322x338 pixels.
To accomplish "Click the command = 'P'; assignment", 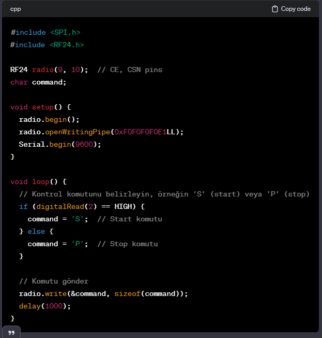I will (x=58, y=244).
